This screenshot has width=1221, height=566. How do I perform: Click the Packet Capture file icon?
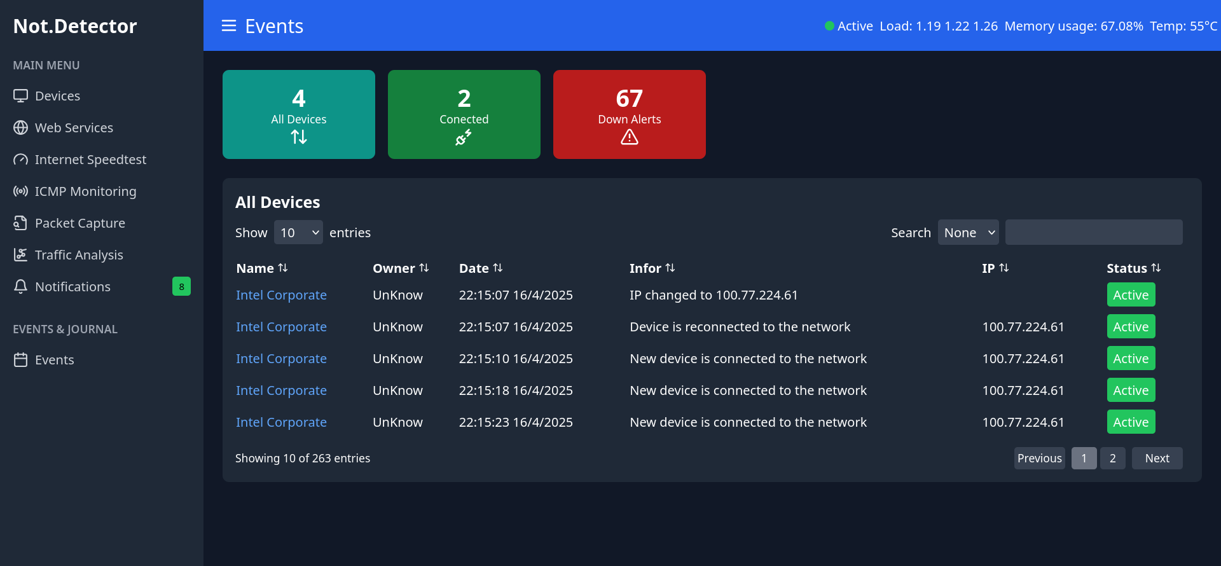pos(20,223)
